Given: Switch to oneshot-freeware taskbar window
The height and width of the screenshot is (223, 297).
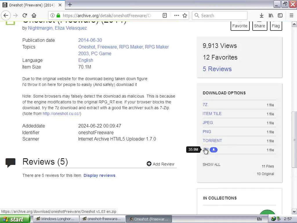Looking at the screenshot, I should pos(102,219).
